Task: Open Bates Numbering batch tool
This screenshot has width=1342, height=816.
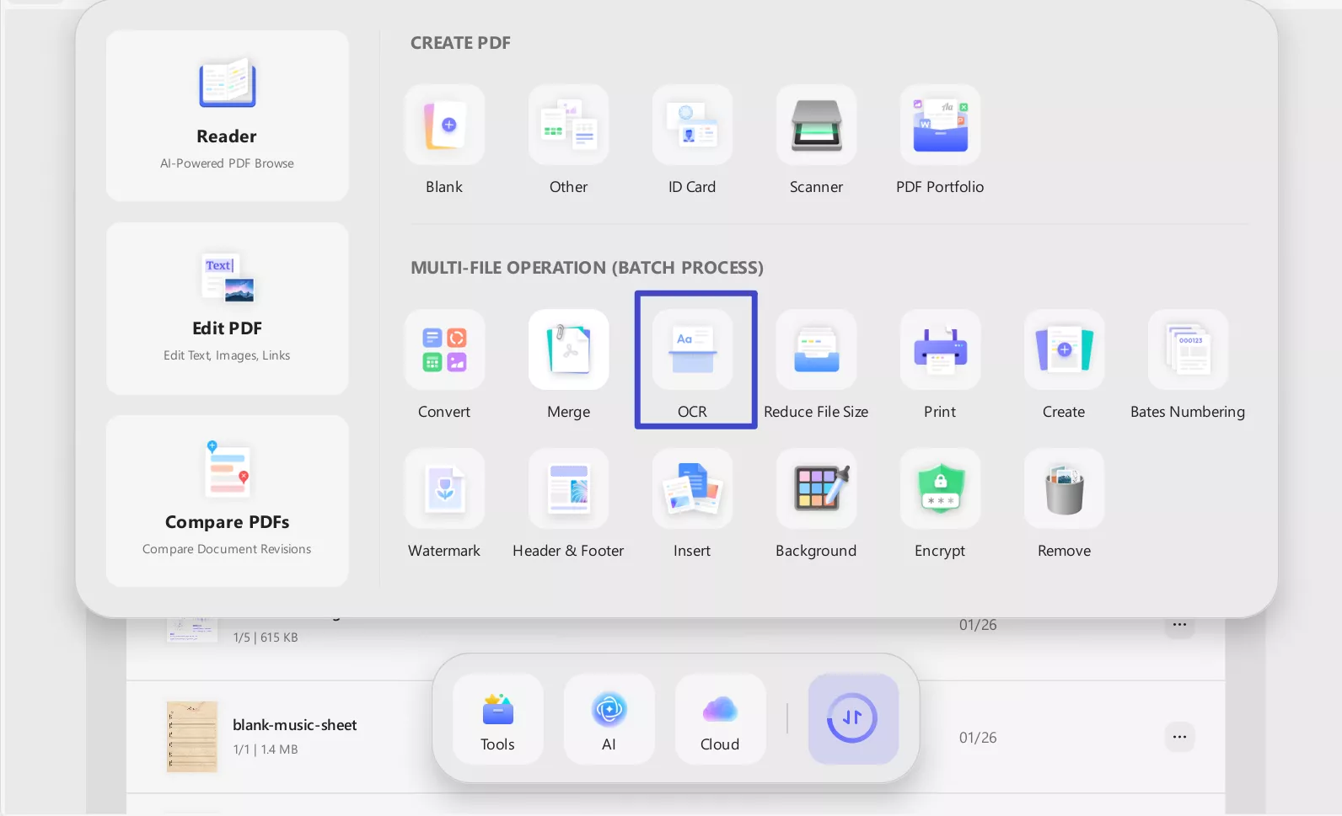Action: 1188,349
